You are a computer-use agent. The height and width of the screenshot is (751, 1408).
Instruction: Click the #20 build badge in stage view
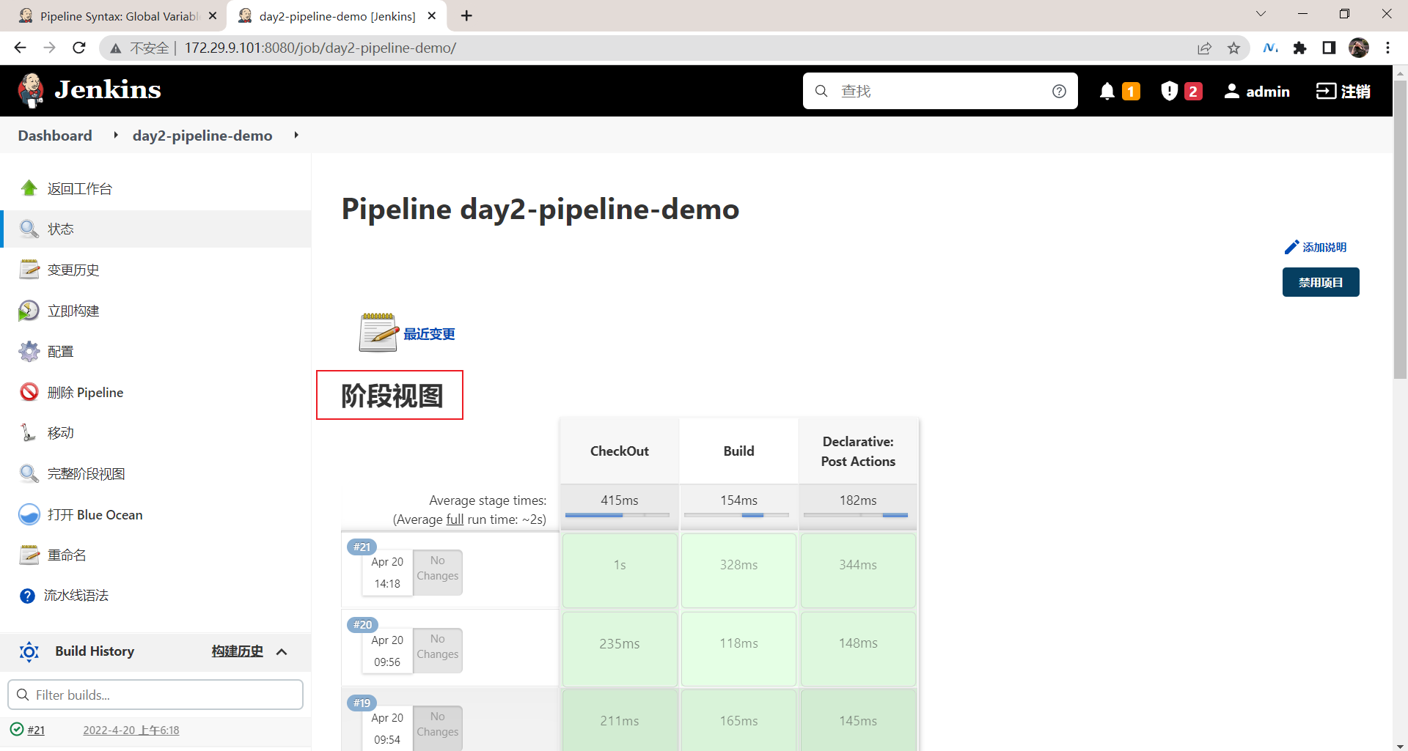(362, 624)
